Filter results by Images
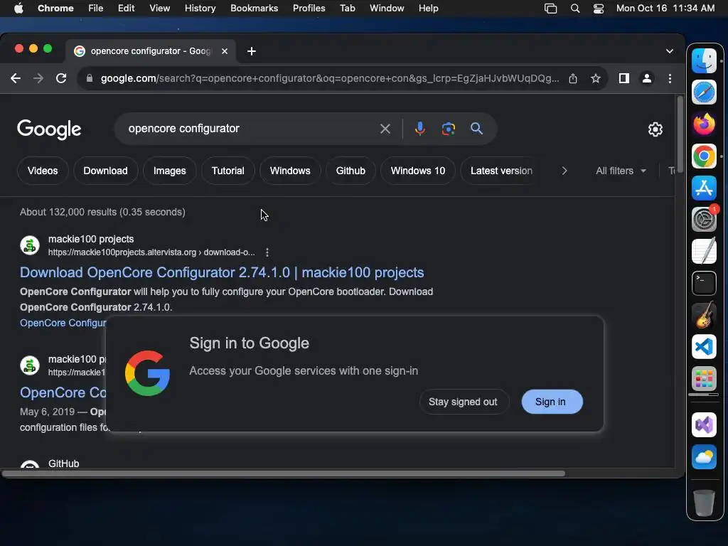Viewport: 728px width, 546px height. [x=169, y=171]
